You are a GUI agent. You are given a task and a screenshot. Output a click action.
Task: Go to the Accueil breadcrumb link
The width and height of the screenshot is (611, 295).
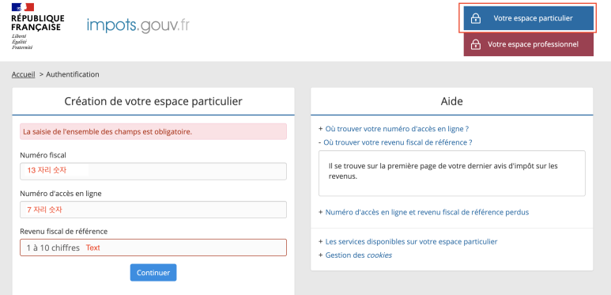24,74
